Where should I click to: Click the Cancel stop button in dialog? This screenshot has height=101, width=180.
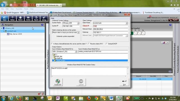(81, 82)
